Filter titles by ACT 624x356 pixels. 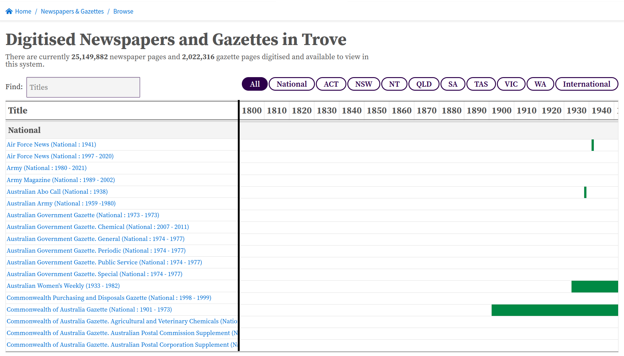click(331, 84)
